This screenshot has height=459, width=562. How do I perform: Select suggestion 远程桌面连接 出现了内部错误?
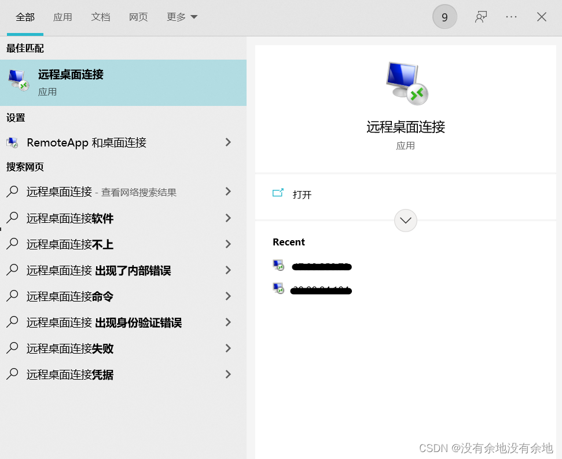[x=123, y=270]
